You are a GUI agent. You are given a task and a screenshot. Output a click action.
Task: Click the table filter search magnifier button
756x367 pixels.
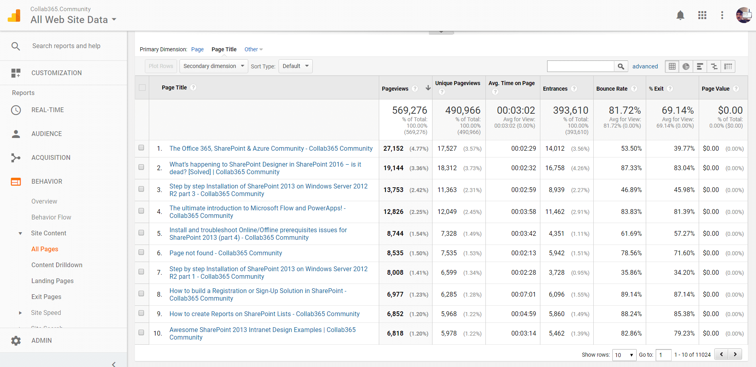[621, 66]
